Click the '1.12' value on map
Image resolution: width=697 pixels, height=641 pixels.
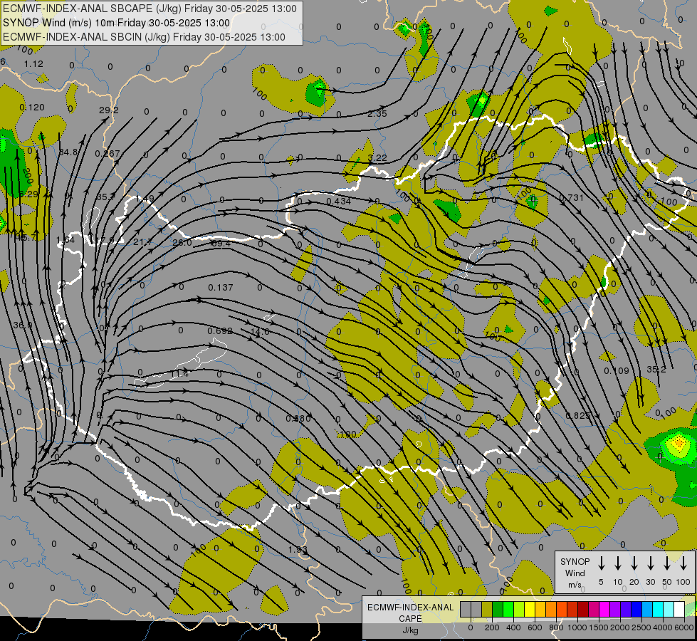point(33,64)
